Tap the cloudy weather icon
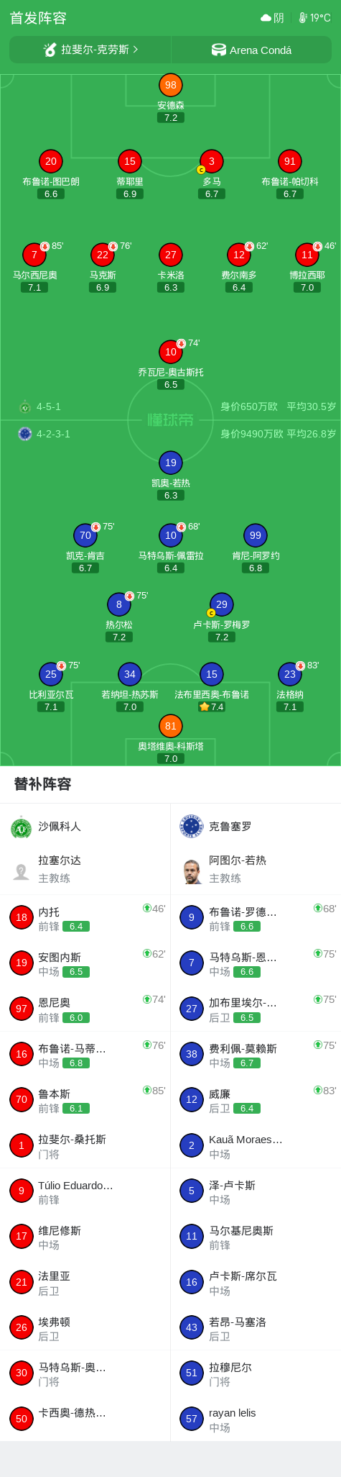Viewport: 341px width, 1477px height. tap(266, 17)
